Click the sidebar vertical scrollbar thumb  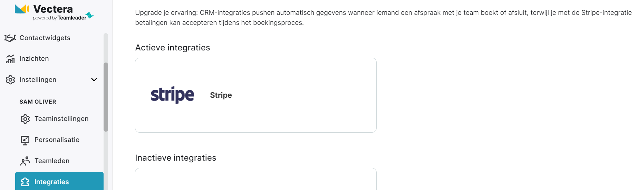click(x=106, y=97)
